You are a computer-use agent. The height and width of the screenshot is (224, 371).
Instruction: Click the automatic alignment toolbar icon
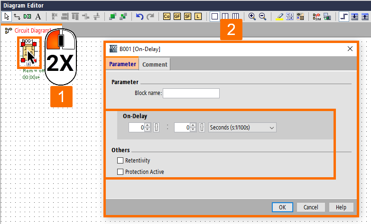55,17
